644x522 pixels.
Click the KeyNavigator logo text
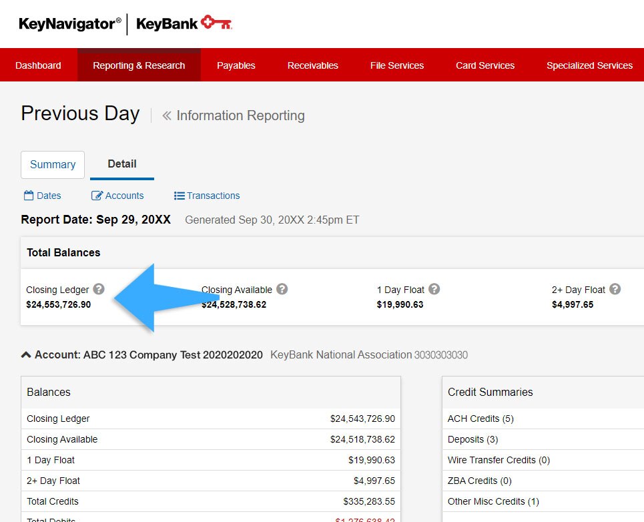click(x=70, y=24)
